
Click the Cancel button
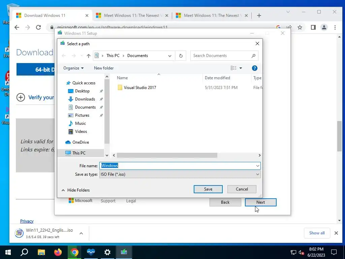click(x=242, y=189)
